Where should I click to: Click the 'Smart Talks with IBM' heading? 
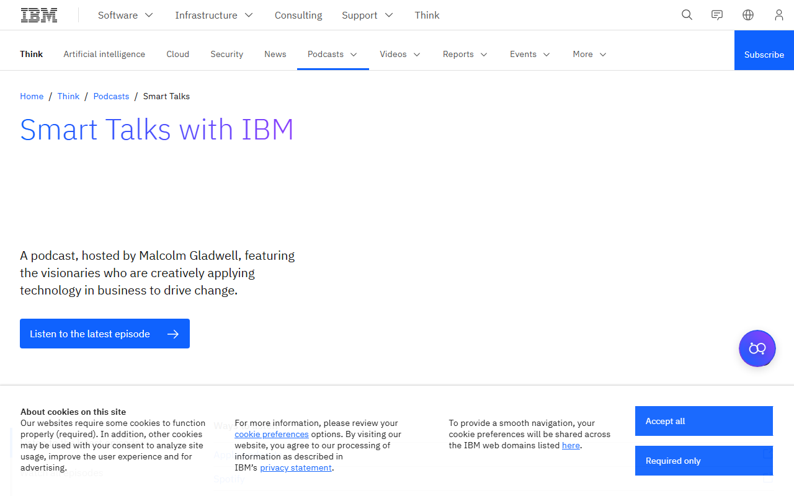click(x=157, y=130)
